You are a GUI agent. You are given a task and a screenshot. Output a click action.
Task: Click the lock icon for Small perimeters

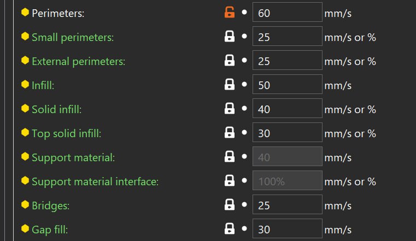pyautogui.click(x=230, y=36)
